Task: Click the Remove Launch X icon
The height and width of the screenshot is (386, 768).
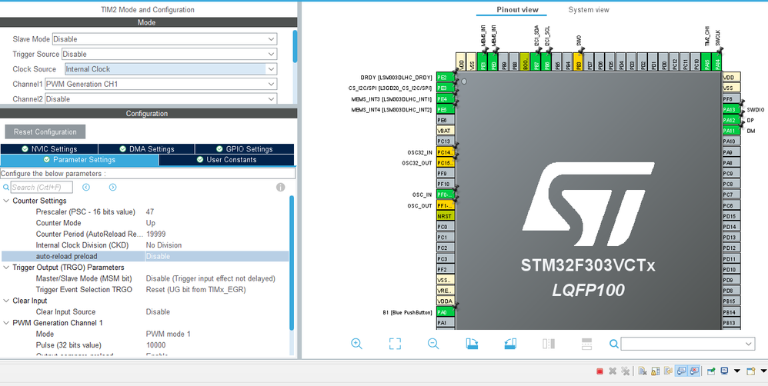Action: 613,371
